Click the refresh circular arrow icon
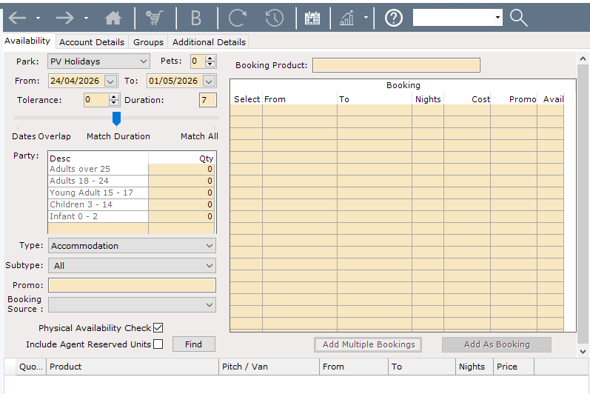Image resolution: width=590 pixels, height=394 pixels. [238, 18]
